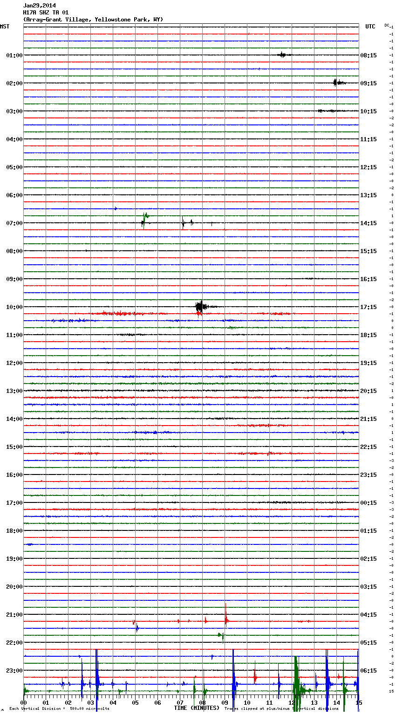Image resolution: width=396 pixels, height=715 pixels.
Task: Select the 02:00 MST row label
Action: coord(14,83)
